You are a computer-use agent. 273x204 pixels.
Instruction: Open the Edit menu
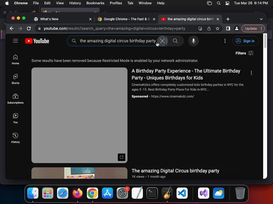(x=47, y=3)
